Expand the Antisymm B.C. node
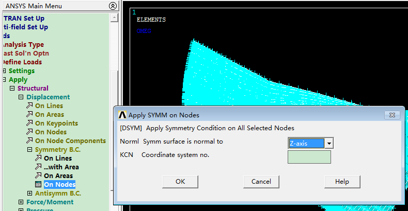The width and height of the screenshot is (408, 211). 29,194
